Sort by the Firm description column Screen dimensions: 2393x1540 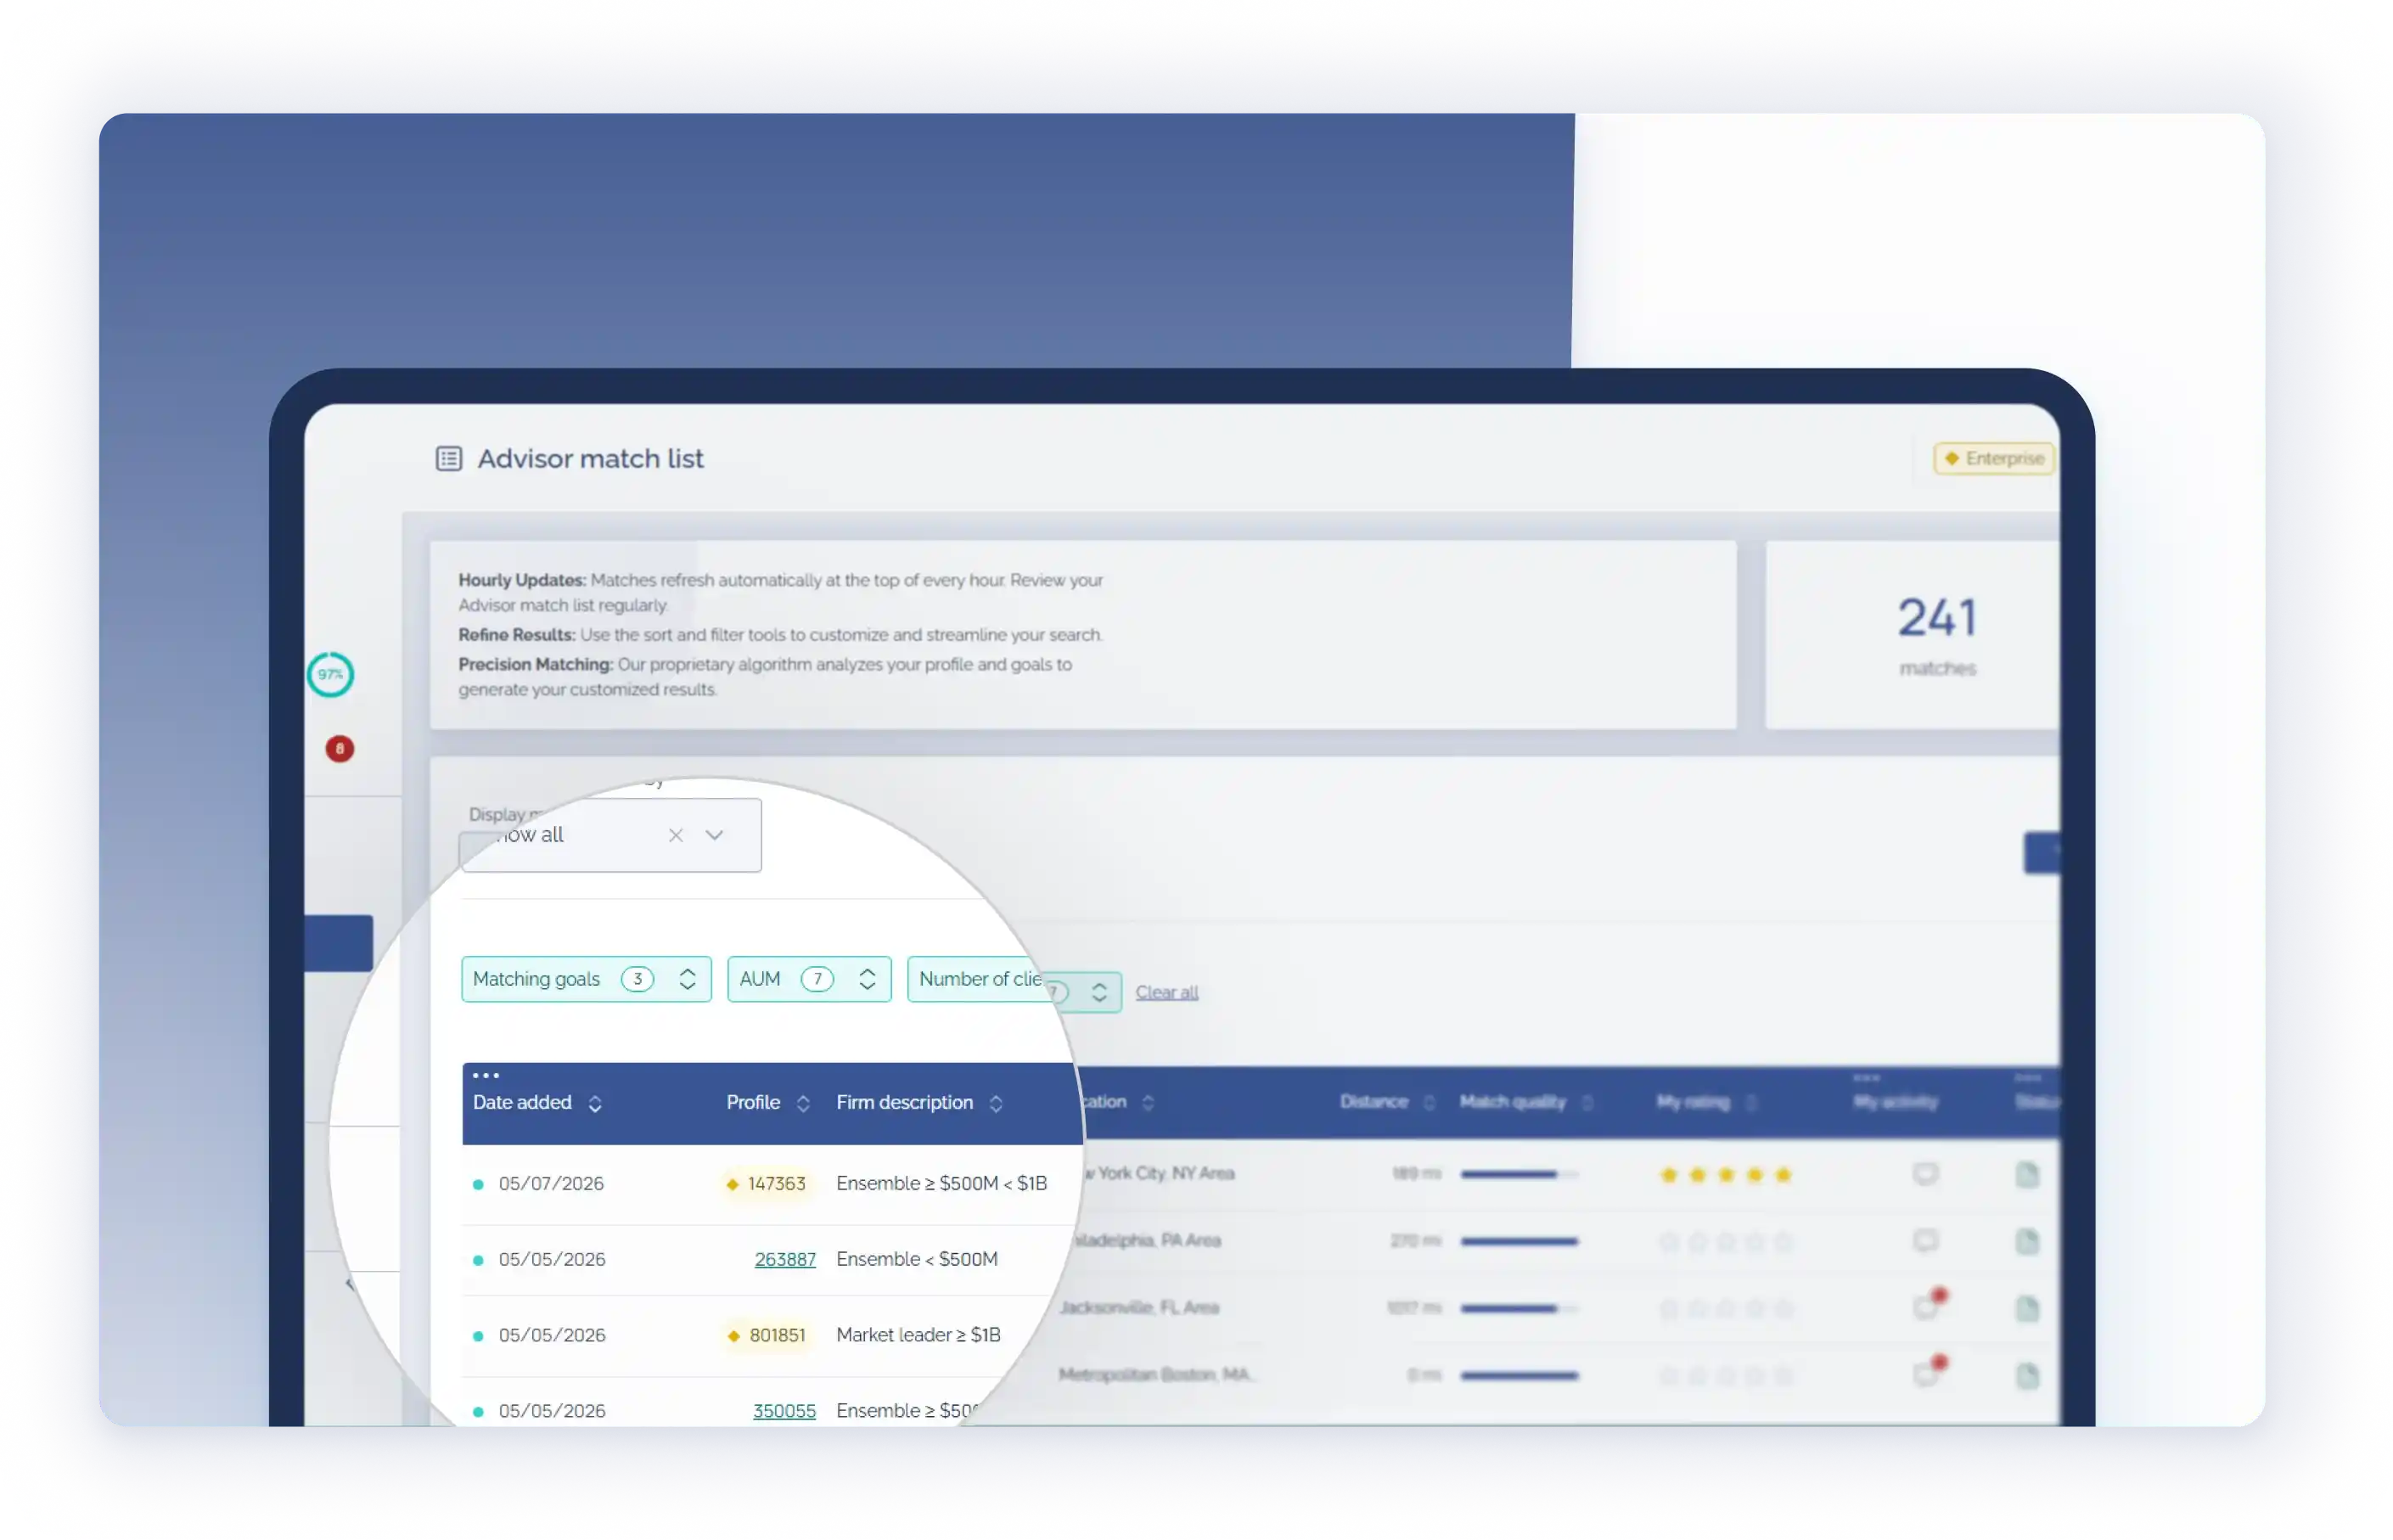pos(996,1103)
